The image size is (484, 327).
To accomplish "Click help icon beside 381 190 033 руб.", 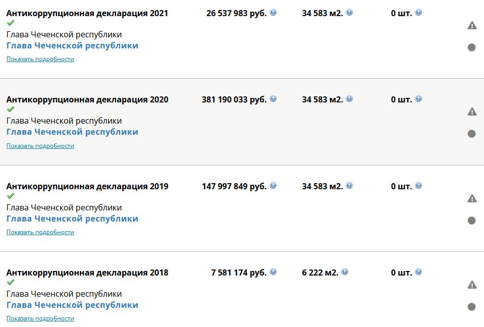I will pyautogui.click(x=273, y=99).
